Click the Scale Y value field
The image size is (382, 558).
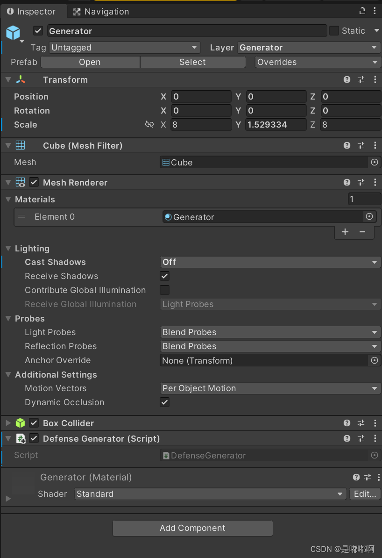[x=276, y=125]
